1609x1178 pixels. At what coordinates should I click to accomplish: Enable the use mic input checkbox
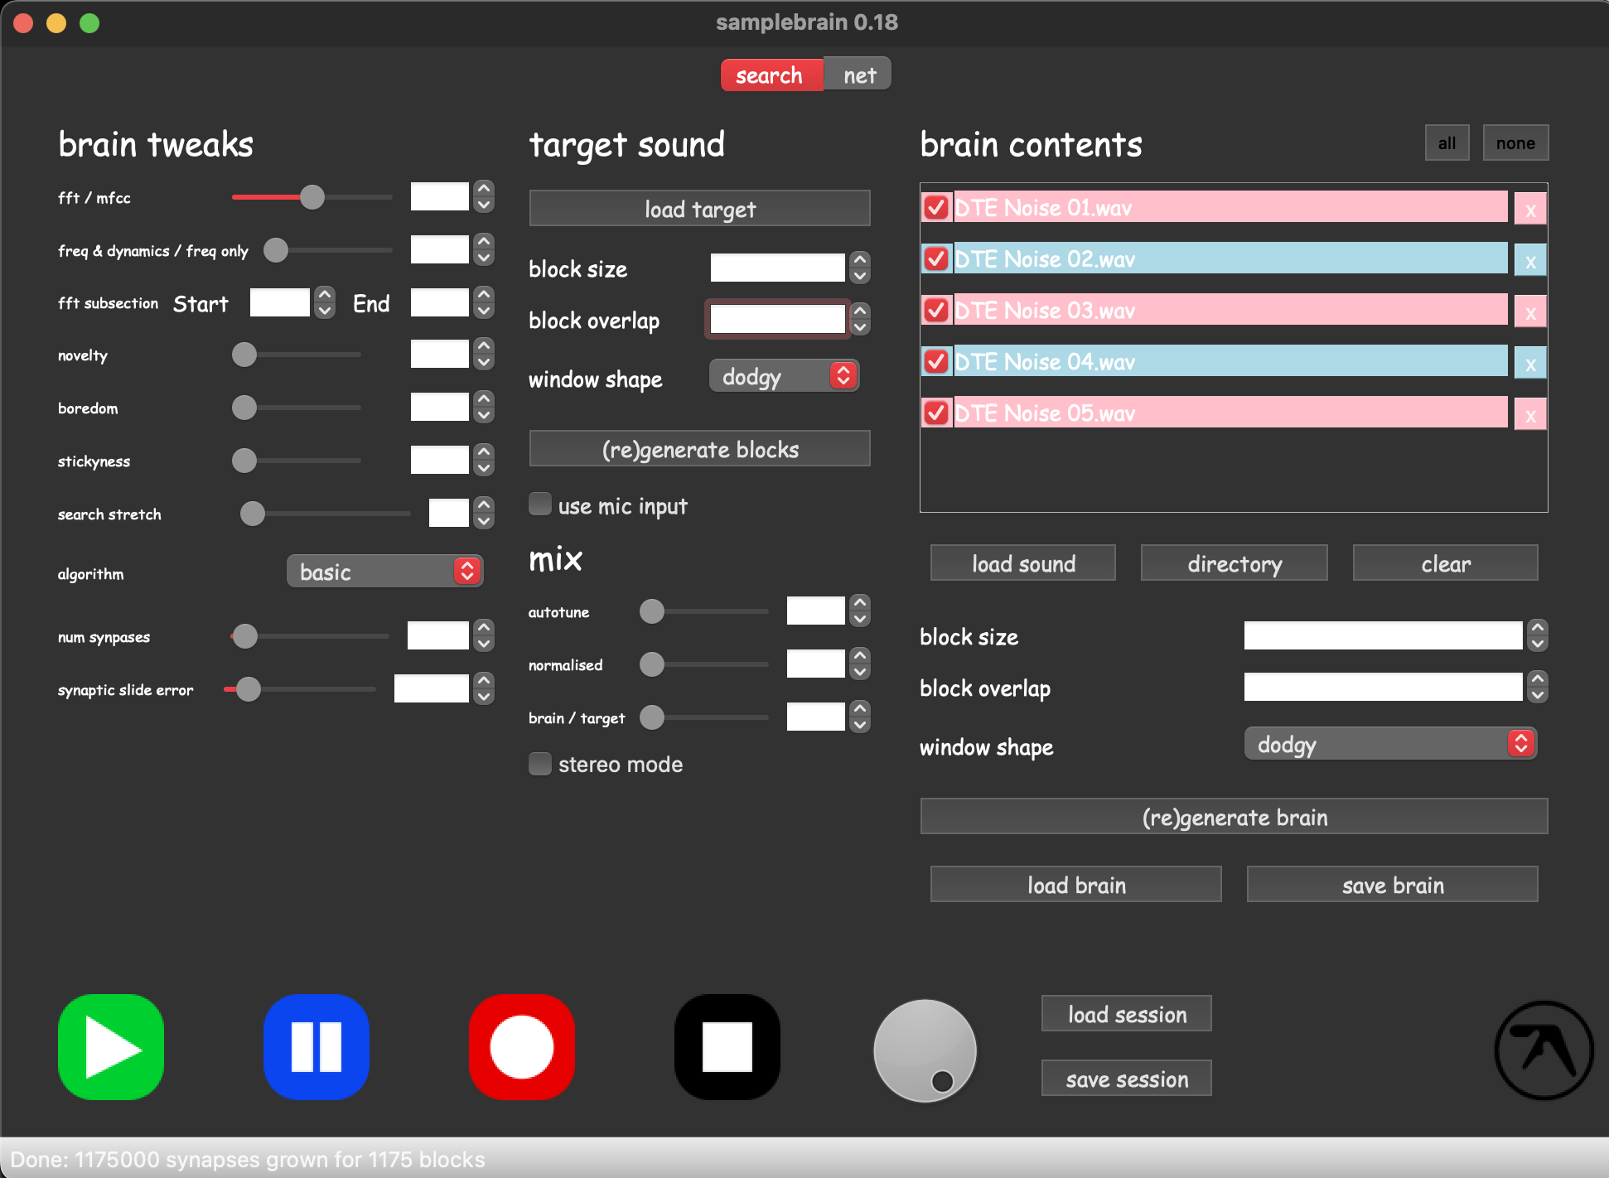[x=540, y=505]
